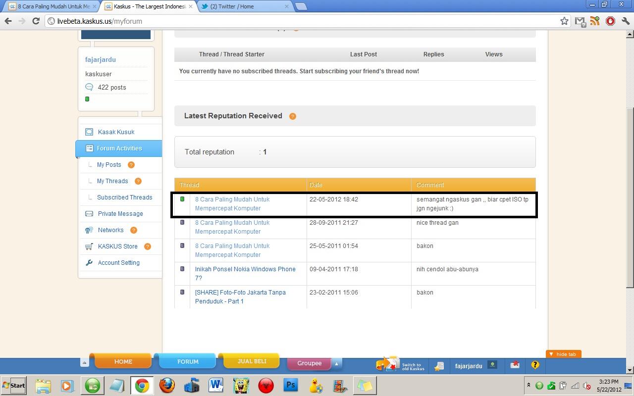Click the 3:23 PM taskbar clock
The height and width of the screenshot is (396, 634).
point(608,382)
